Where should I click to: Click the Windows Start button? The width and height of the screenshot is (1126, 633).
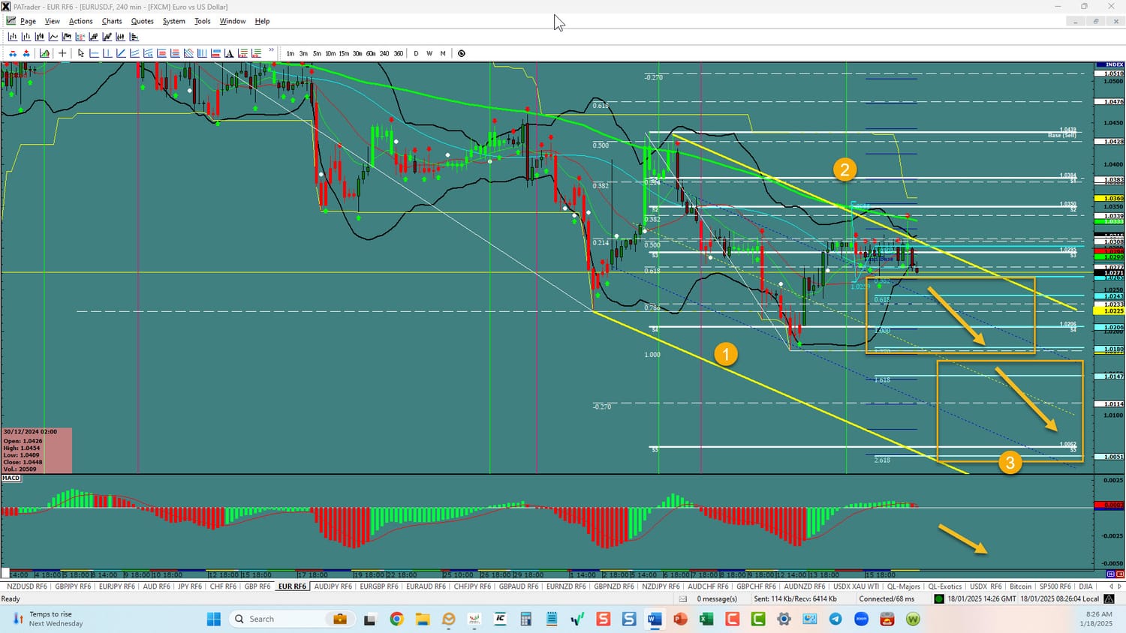(x=214, y=619)
